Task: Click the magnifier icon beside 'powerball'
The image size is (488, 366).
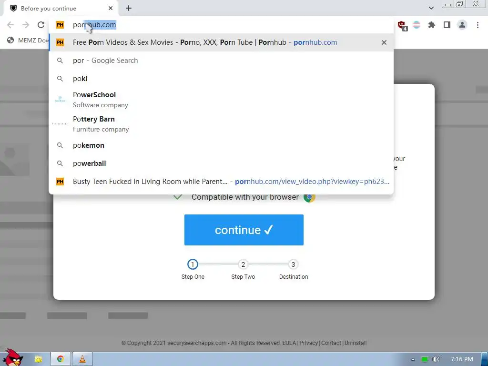Action: [x=60, y=163]
